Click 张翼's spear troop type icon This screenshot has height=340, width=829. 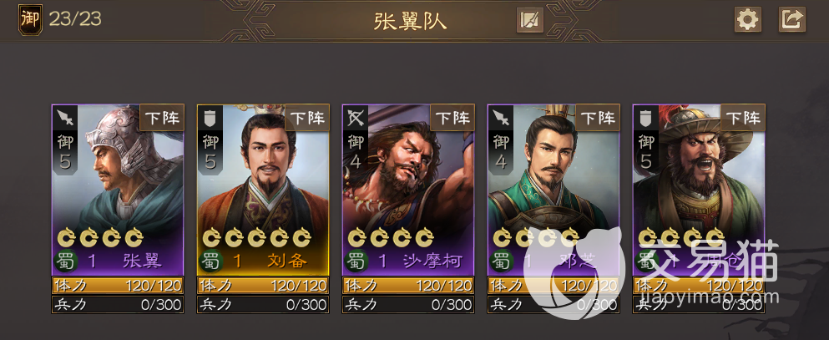(65, 118)
